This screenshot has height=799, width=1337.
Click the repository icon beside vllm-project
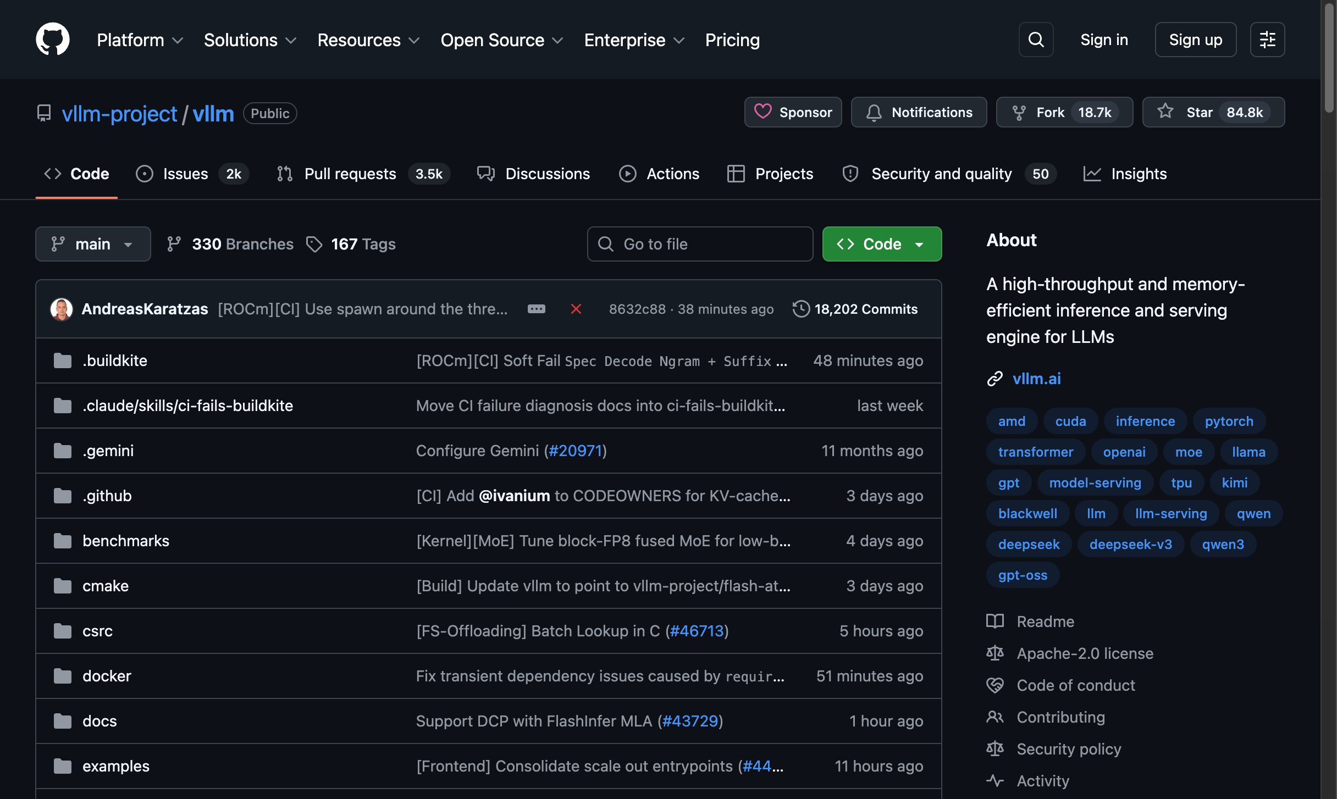coord(44,113)
